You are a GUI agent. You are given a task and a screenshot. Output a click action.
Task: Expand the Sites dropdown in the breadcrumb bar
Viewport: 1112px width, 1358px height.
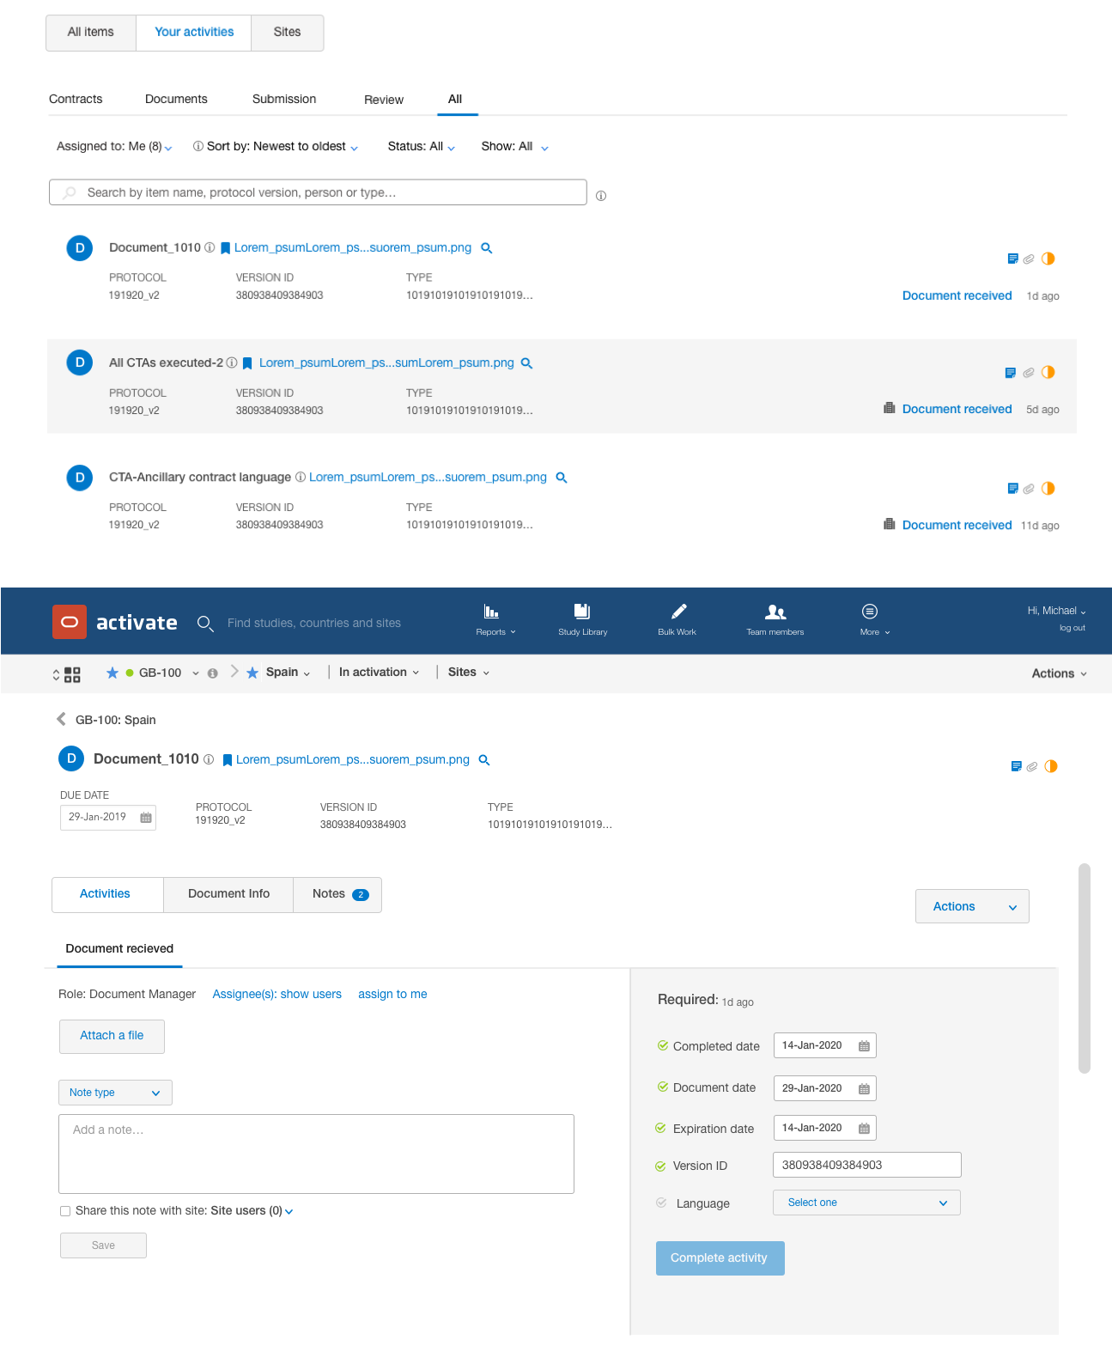469,673
